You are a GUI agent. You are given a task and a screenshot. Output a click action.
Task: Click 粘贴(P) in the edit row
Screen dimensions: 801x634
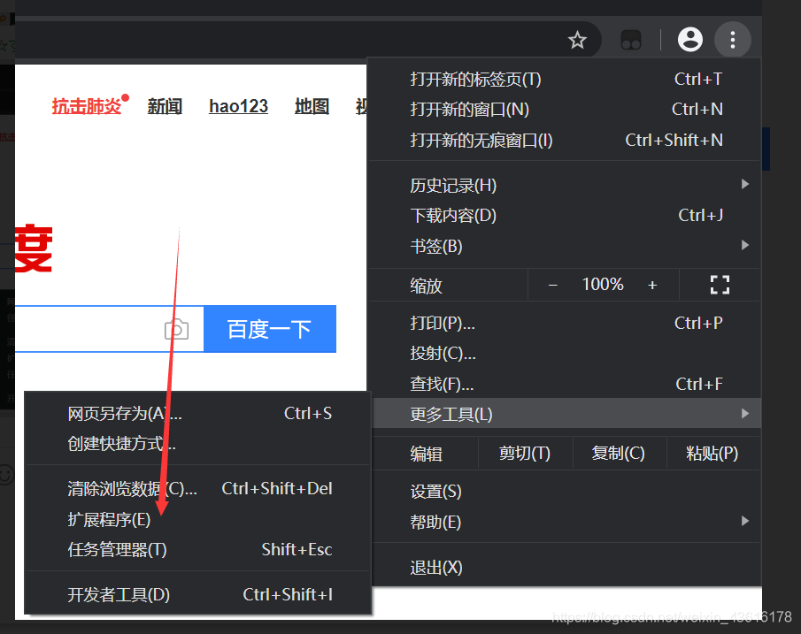[x=712, y=453]
